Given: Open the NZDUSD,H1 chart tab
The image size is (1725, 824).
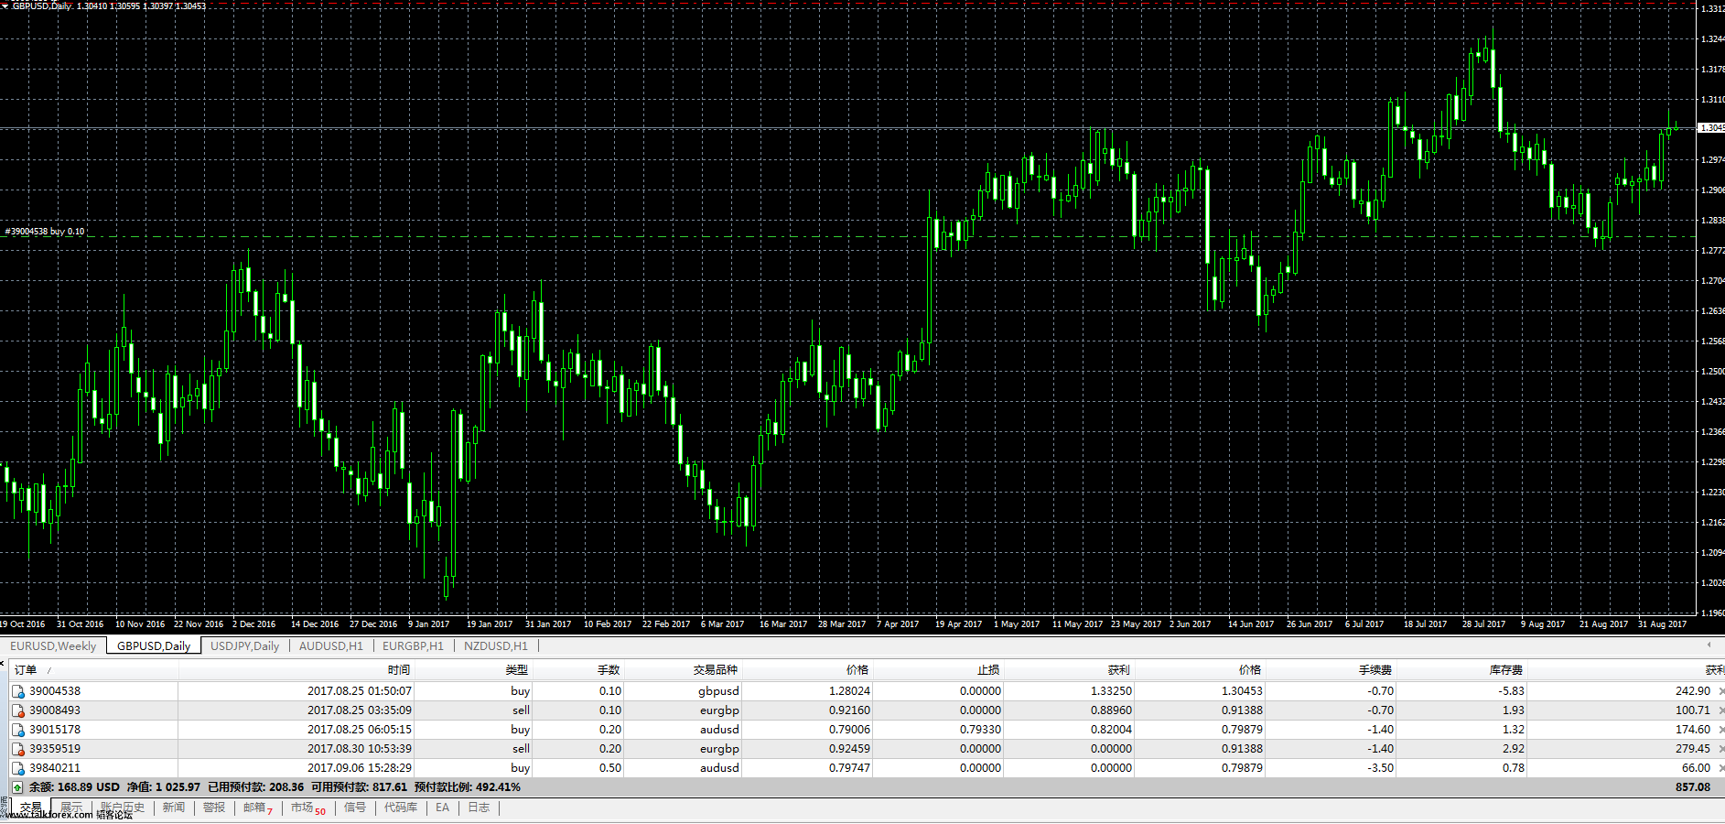Looking at the screenshot, I should (x=496, y=645).
